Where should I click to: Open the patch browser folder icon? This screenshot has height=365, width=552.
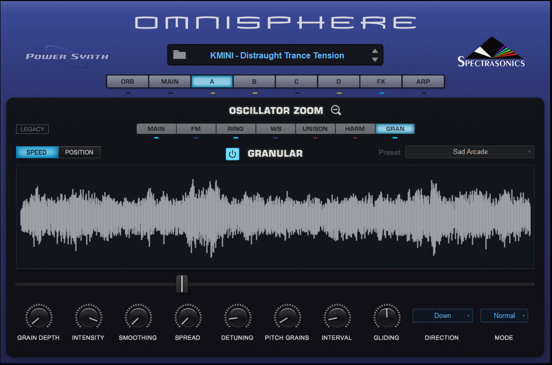coord(180,55)
